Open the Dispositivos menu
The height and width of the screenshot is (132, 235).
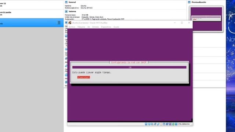point(106,27)
